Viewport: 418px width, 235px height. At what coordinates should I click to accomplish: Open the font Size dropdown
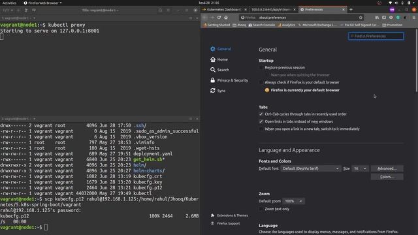[360, 168]
